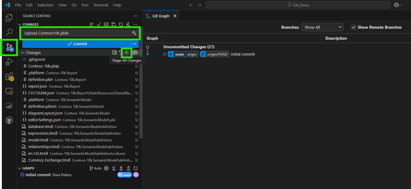
Task: Open the Refresh icon in Source Control toolbar
Action: tap(121, 24)
